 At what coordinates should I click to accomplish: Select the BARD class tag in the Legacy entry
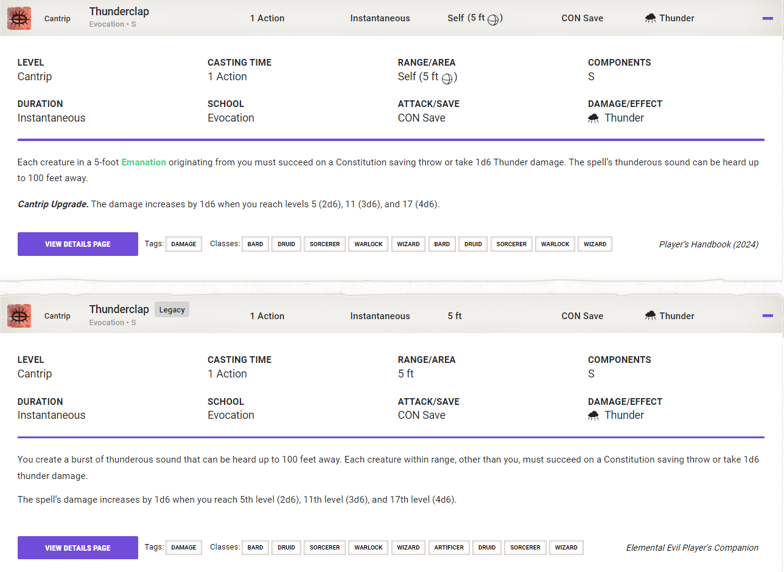tap(256, 548)
